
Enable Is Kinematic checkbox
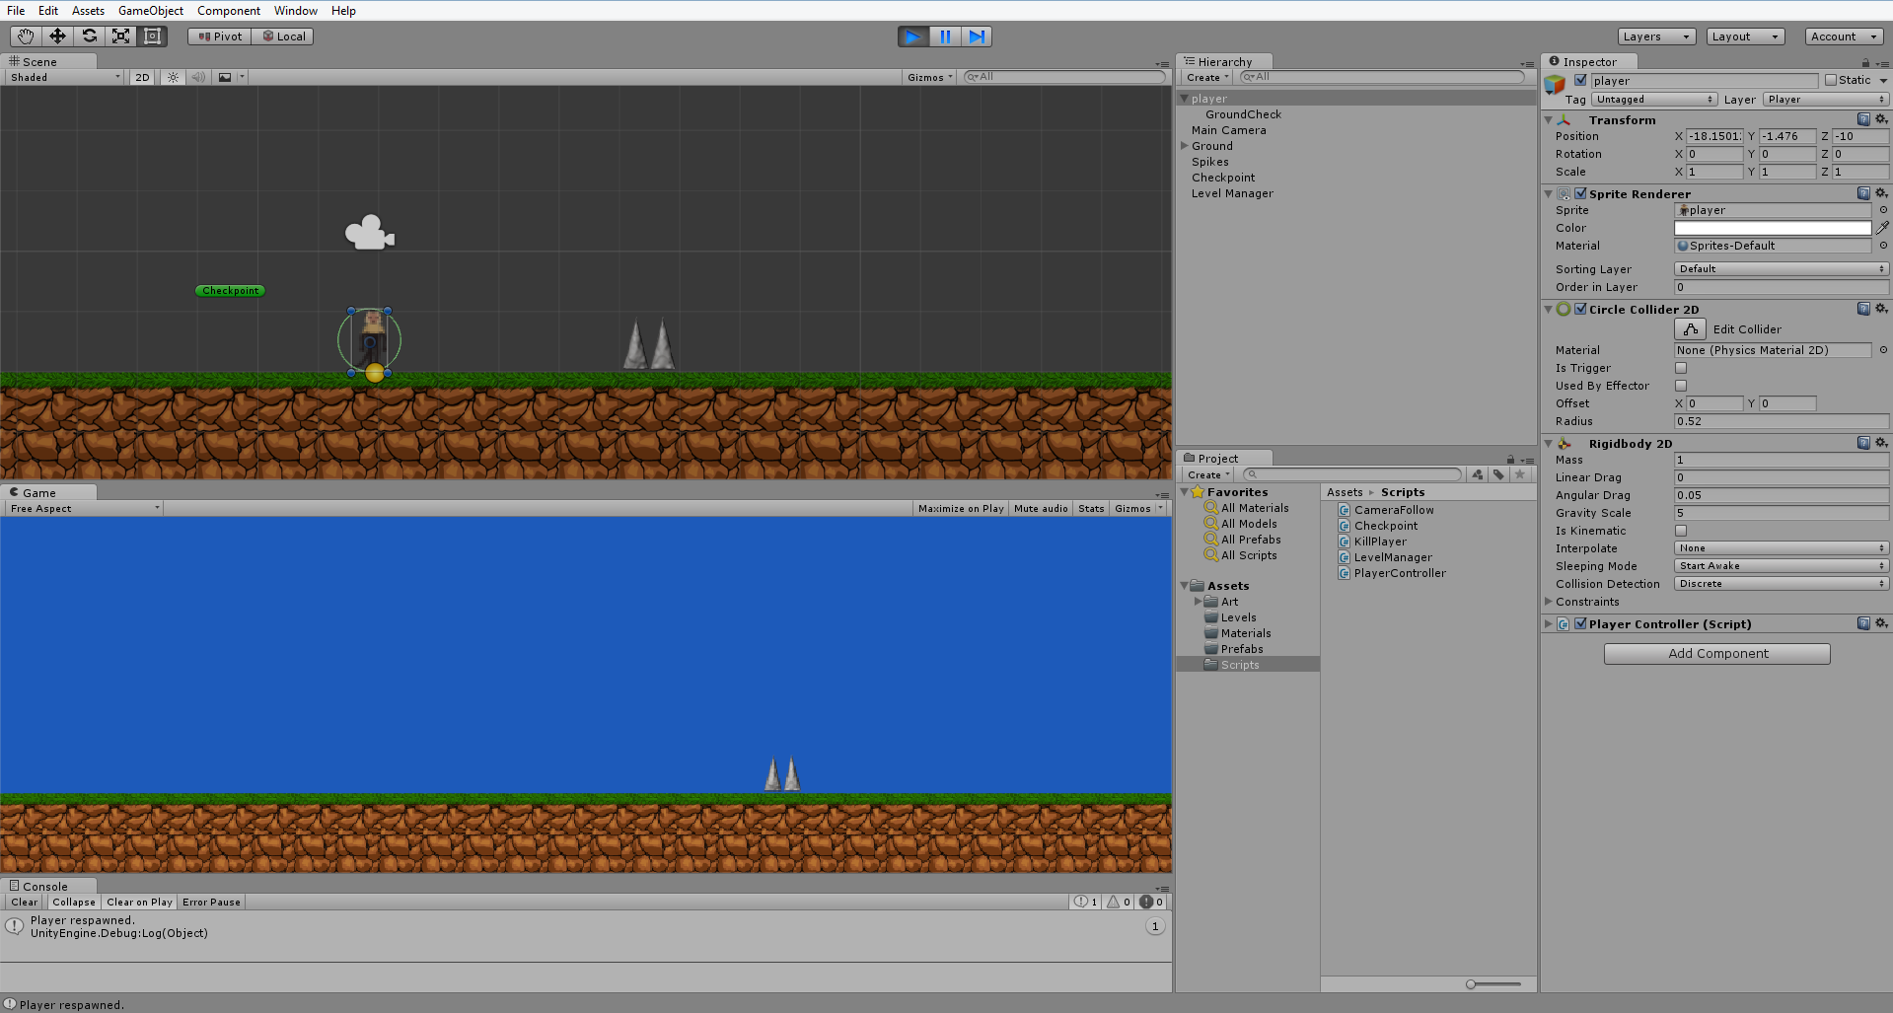(x=1681, y=531)
